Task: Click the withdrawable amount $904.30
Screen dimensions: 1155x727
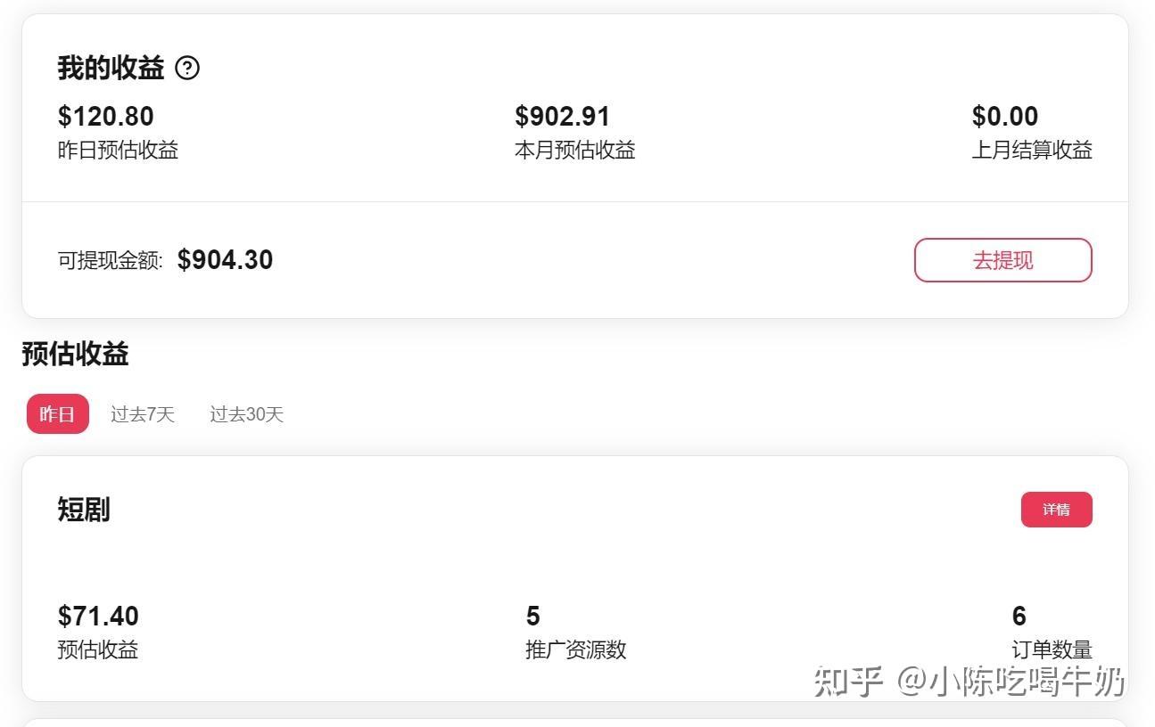Action: coord(224,259)
